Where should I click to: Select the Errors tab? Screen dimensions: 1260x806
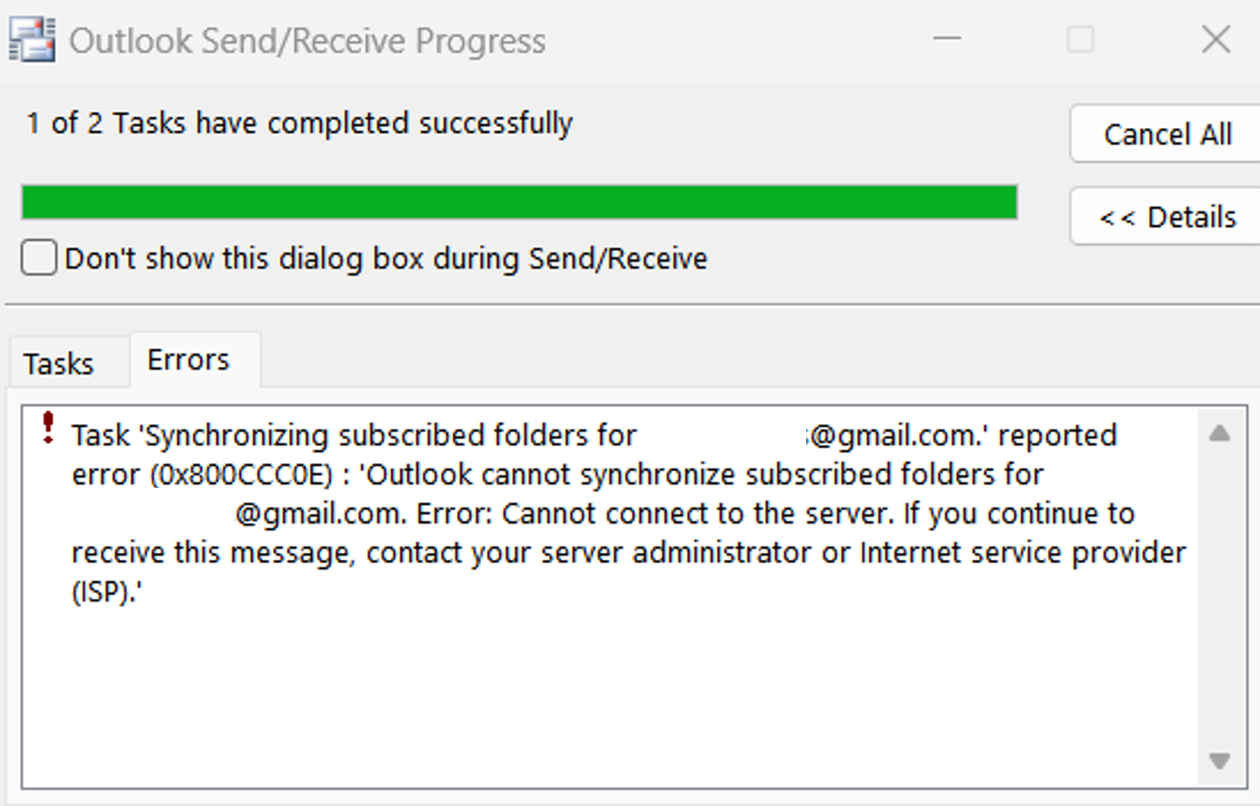[x=188, y=360]
